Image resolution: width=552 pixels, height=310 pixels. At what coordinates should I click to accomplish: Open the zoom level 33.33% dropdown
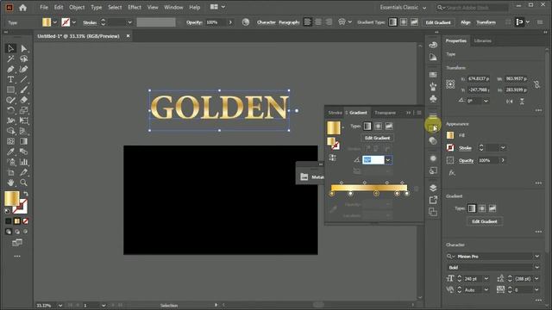[x=60, y=306]
